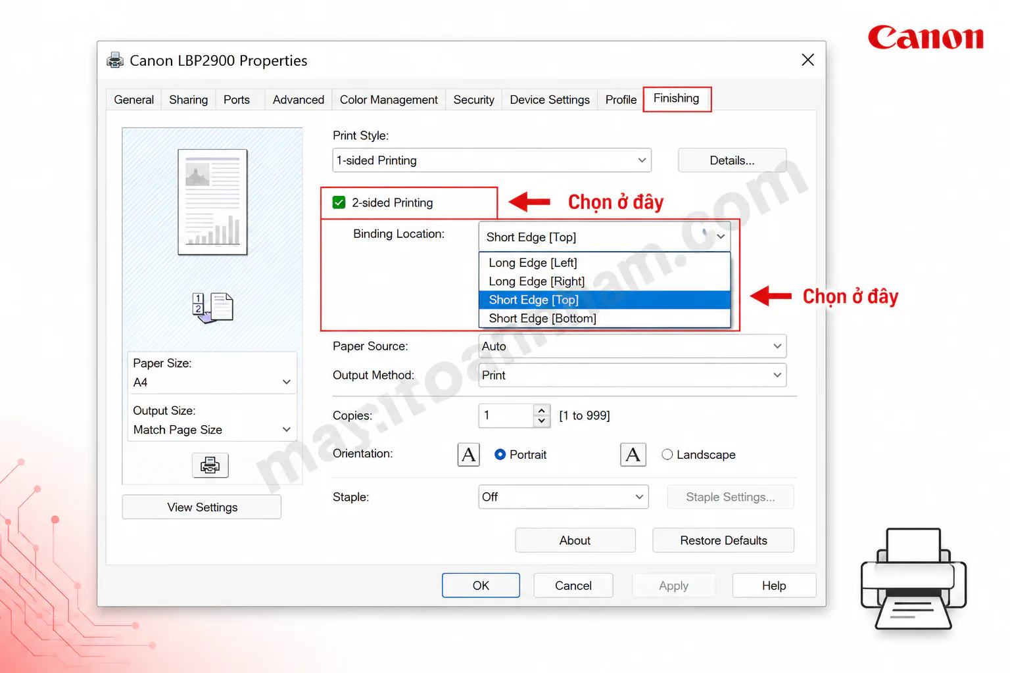The height and width of the screenshot is (673, 1010).
Task: Uncheck the 2-sided Printing checkbox
Action: point(339,202)
